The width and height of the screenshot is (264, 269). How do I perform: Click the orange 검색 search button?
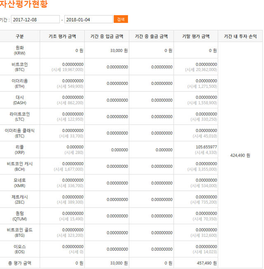[x=120, y=19]
